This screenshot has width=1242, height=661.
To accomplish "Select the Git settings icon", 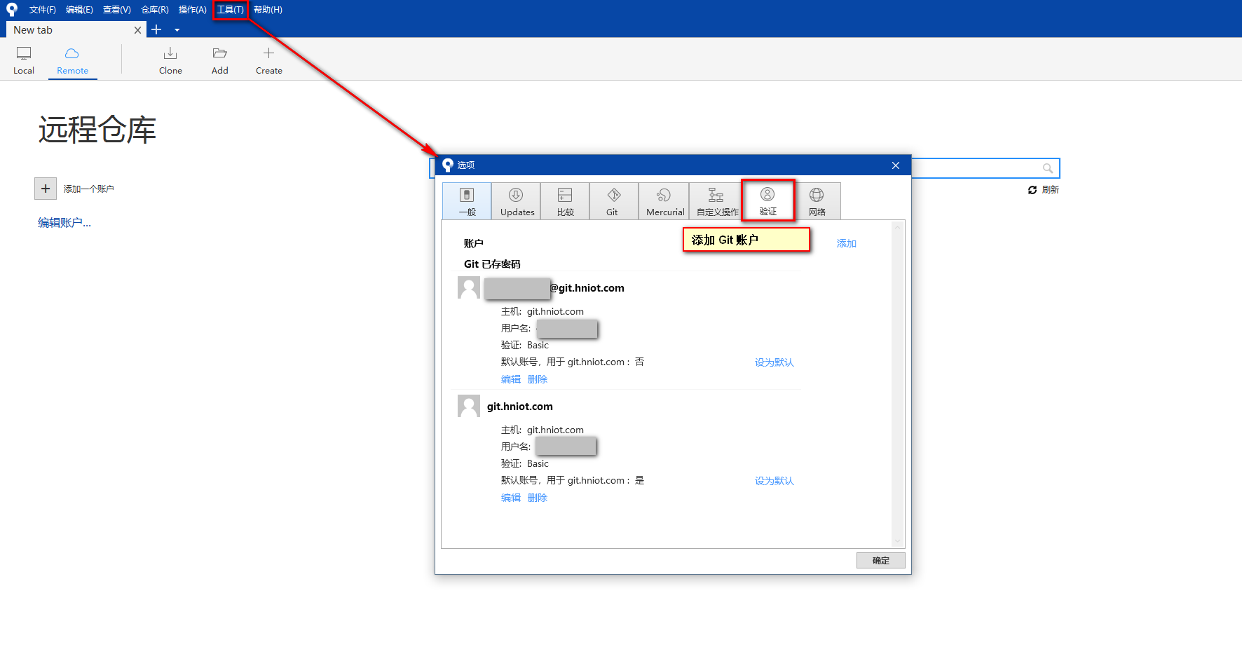I will pyautogui.click(x=613, y=201).
